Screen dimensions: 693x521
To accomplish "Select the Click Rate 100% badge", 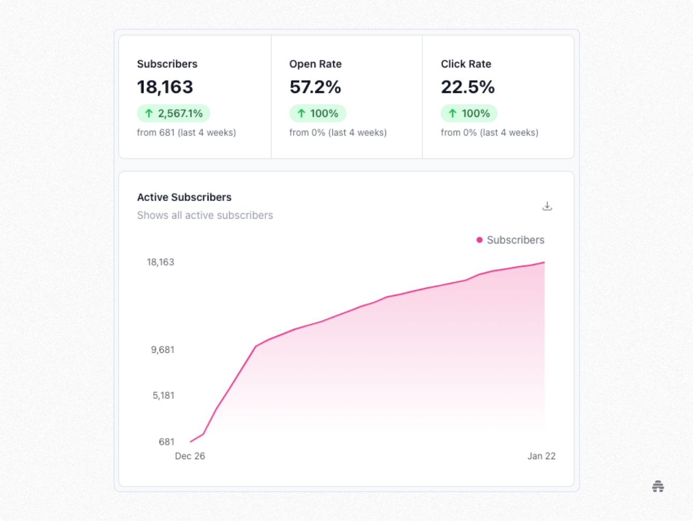I will (469, 113).
